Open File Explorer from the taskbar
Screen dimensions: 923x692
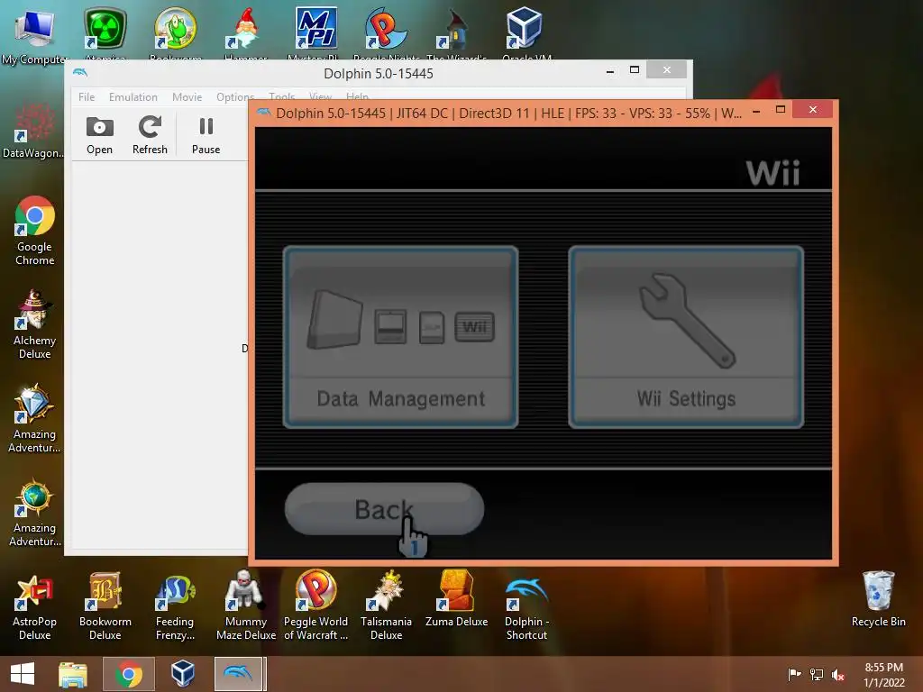[x=73, y=674]
